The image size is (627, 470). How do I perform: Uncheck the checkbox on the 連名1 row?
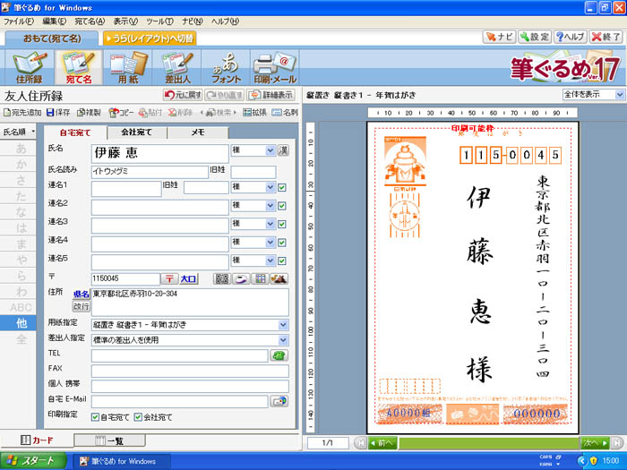point(282,187)
